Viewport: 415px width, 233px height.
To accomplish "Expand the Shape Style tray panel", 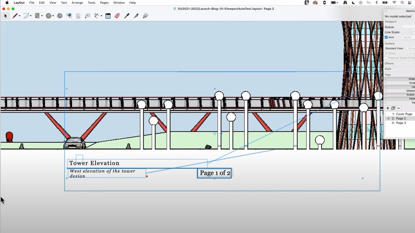I will tap(399, 79).
